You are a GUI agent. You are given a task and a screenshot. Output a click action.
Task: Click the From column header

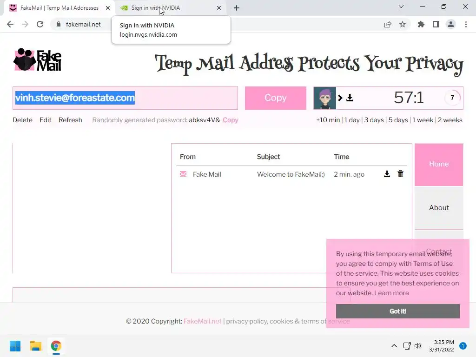[188, 157]
